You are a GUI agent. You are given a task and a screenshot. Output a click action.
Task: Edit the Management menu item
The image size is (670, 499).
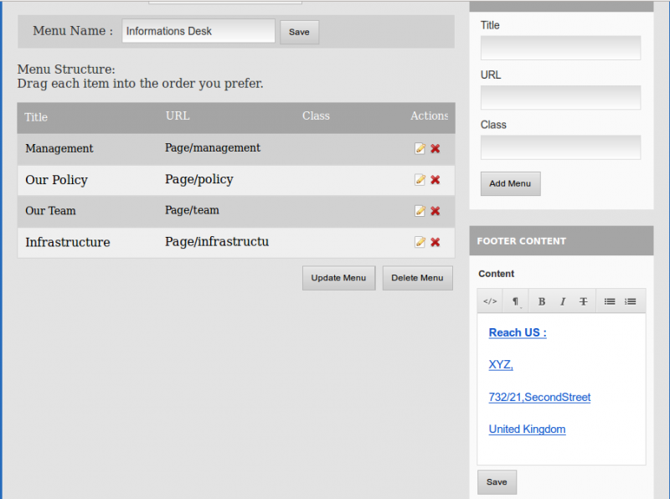[x=420, y=149]
